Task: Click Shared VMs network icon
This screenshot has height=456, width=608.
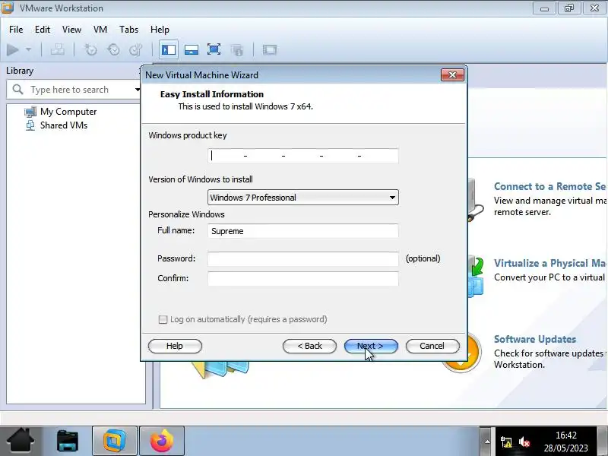Action: [x=30, y=125]
